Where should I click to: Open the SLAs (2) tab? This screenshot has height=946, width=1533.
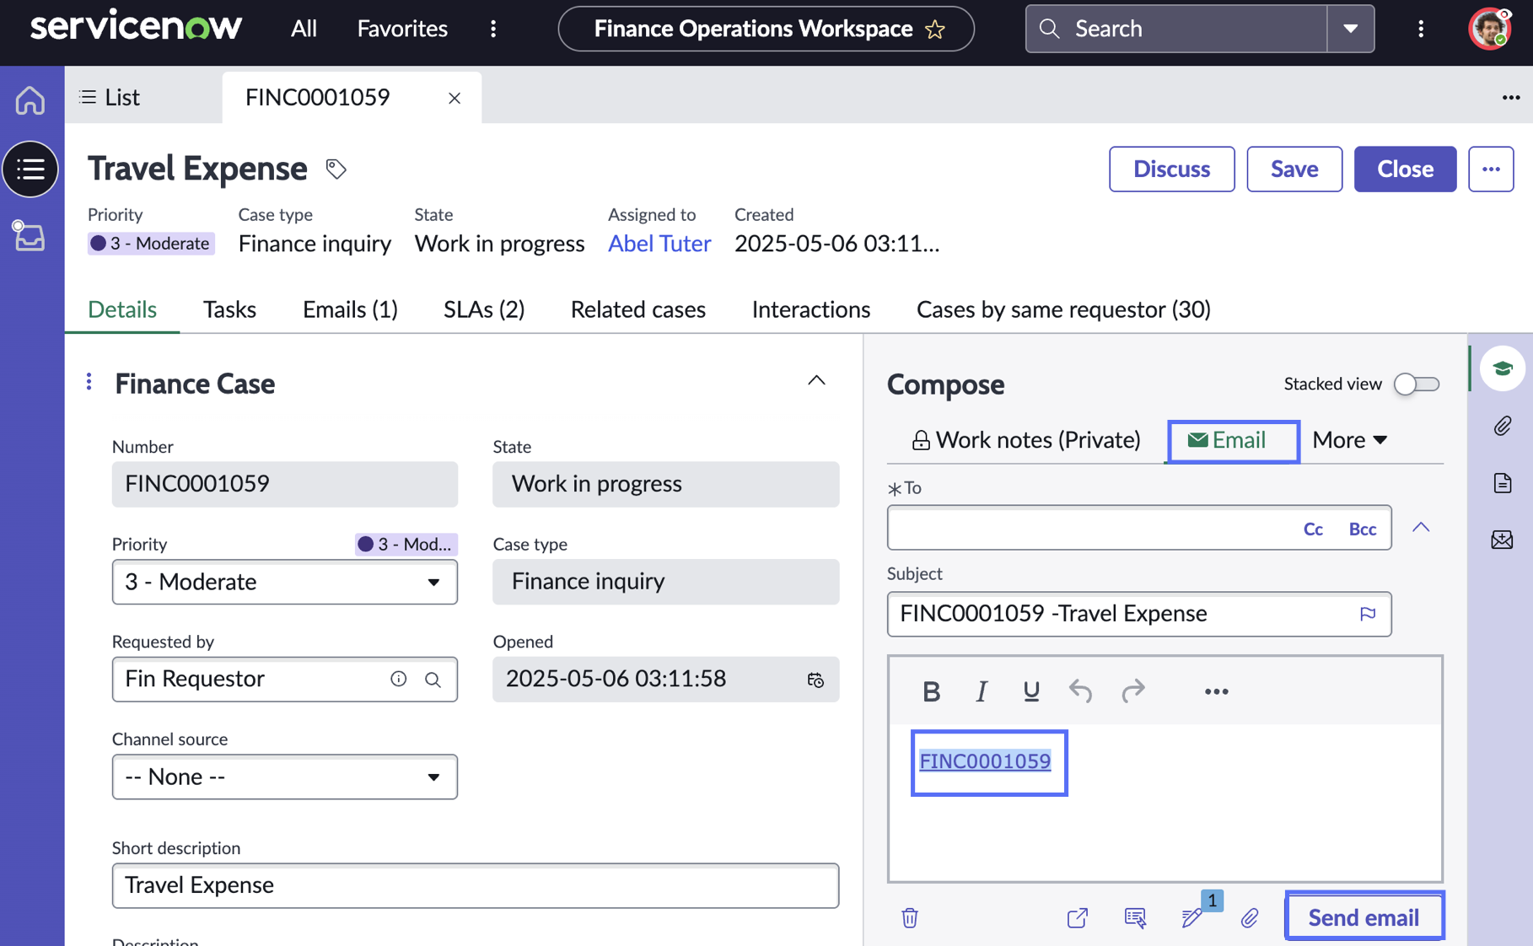(484, 309)
